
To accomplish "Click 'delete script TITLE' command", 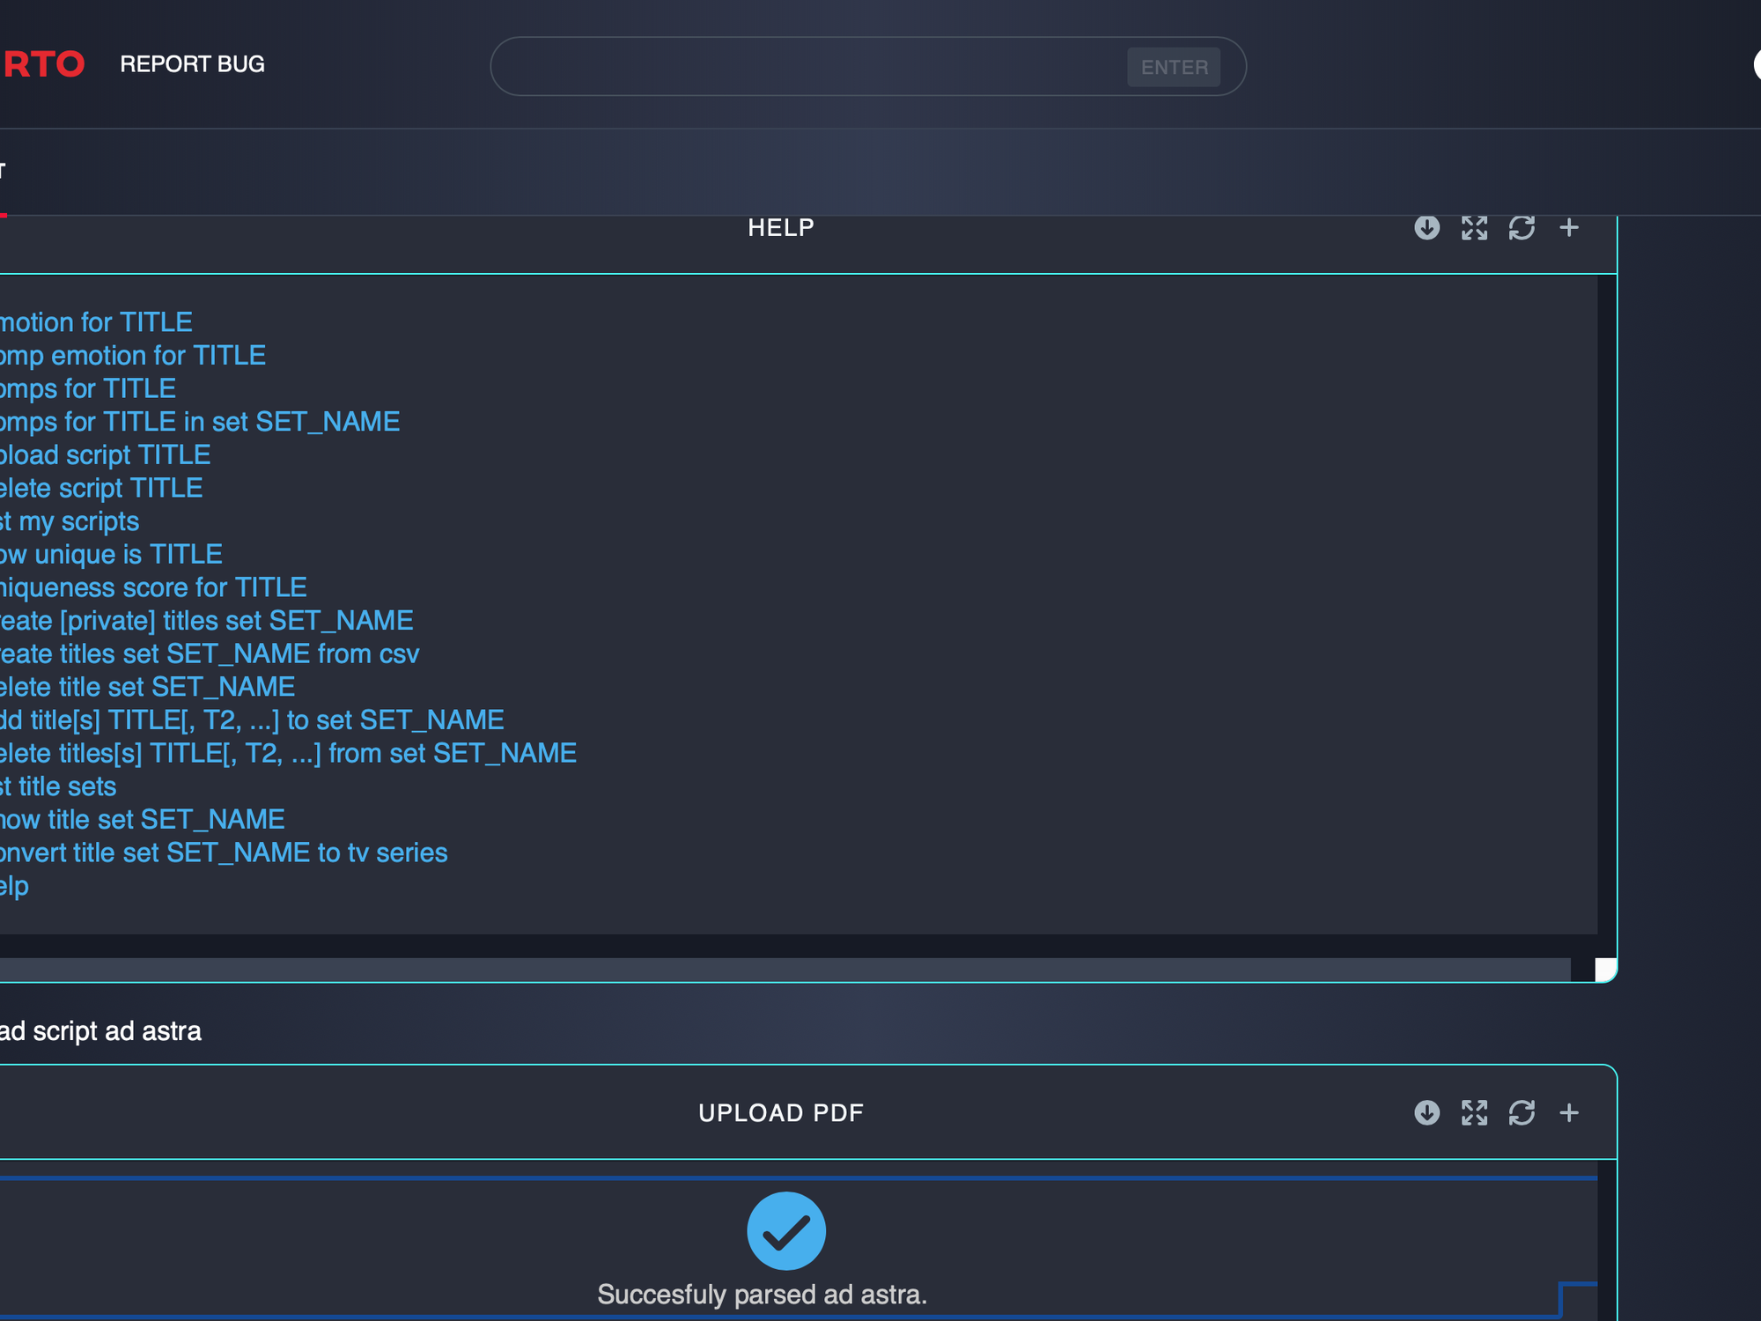I will [102, 488].
